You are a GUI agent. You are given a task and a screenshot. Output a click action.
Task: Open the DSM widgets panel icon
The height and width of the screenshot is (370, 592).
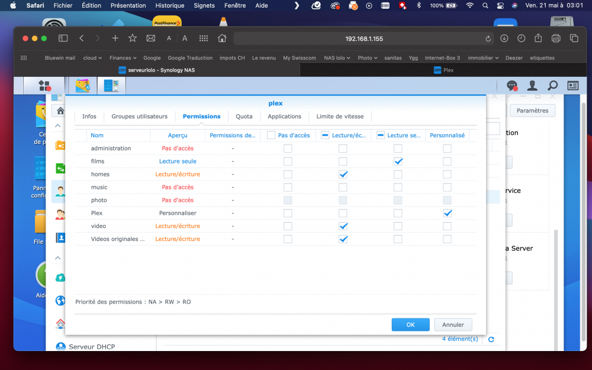[572, 86]
